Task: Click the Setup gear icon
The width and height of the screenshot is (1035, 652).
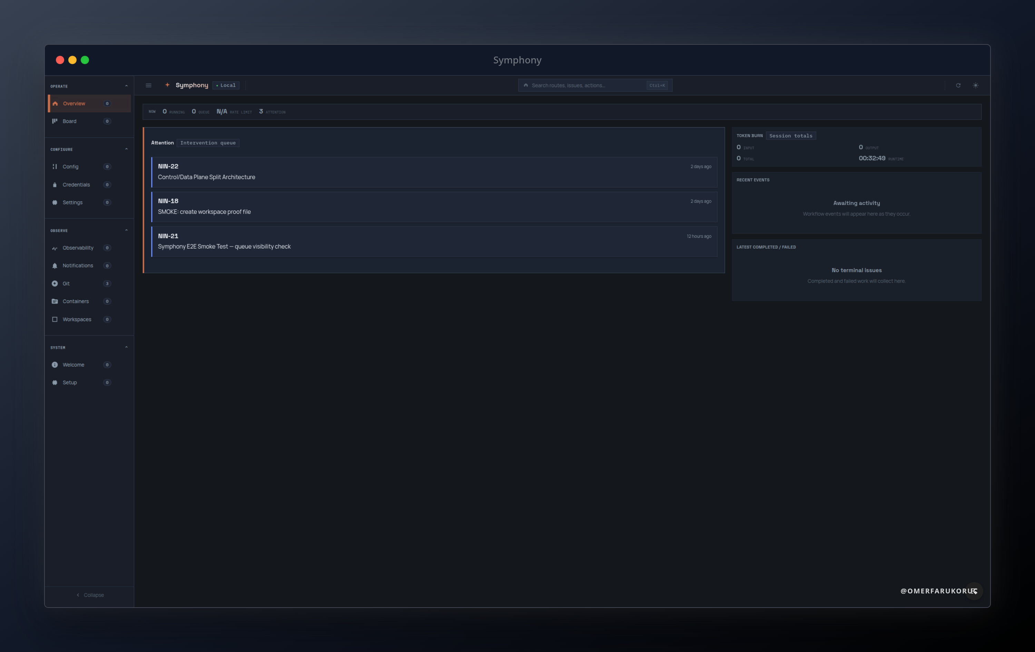Action: click(x=55, y=383)
